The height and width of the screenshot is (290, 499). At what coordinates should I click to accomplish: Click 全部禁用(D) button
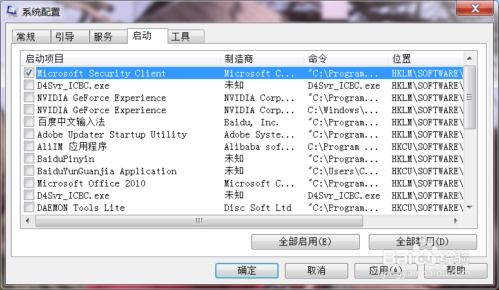(423, 242)
